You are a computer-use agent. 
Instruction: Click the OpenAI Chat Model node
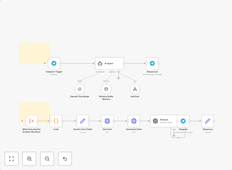[x=79, y=89]
